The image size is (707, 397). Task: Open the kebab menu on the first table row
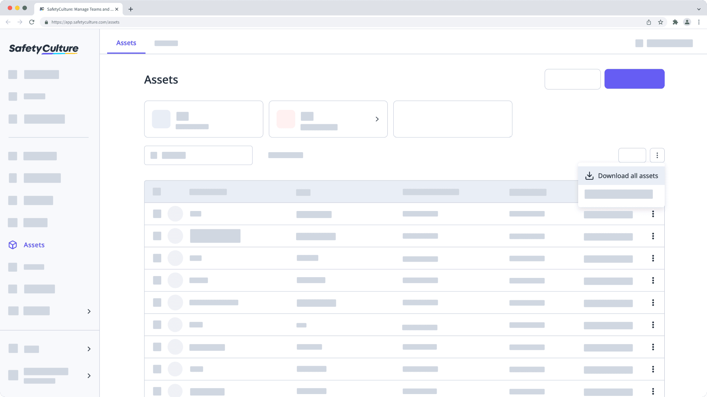(653, 214)
